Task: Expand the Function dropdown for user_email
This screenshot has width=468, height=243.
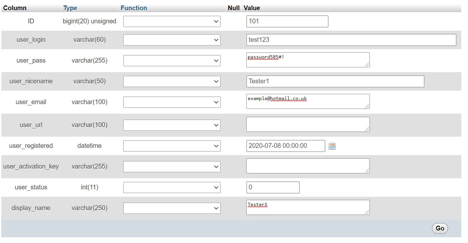Action: click(172, 102)
